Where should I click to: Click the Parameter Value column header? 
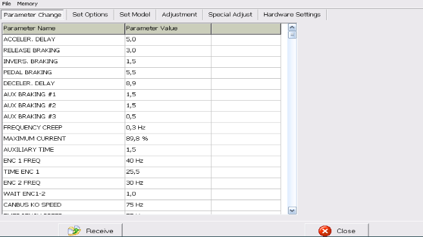(x=168, y=28)
